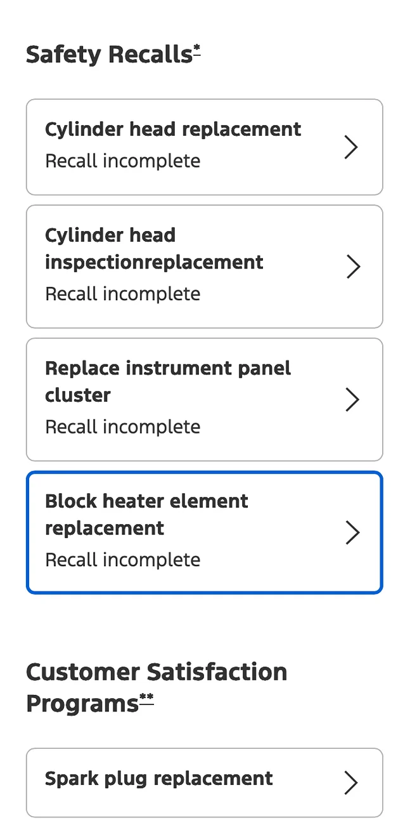Select Cylinder head inspectionreplacement recall title
Image resolution: width=417 pixels, height=825 pixels.
point(154,249)
